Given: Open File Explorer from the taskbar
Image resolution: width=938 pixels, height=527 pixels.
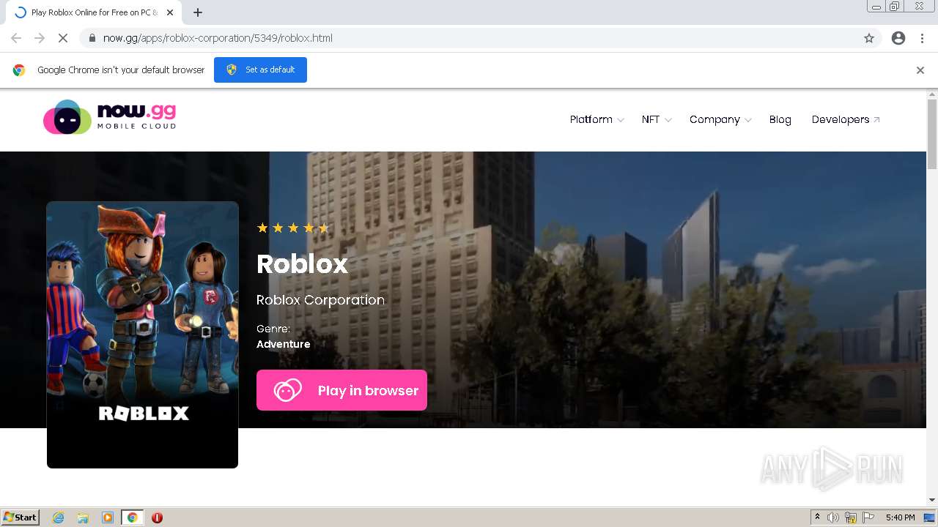Looking at the screenshot, I should (x=83, y=517).
